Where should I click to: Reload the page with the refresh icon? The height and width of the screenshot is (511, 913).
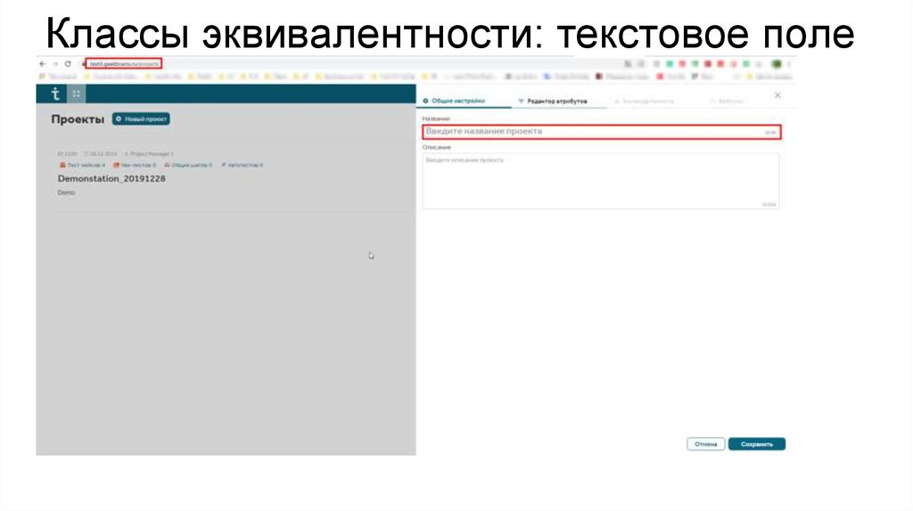68,64
